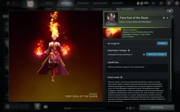Click the info icon beside the item name

pyautogui.click(x=164, y=18)
